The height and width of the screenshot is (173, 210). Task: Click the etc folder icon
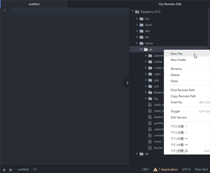[x=141, y=37]
